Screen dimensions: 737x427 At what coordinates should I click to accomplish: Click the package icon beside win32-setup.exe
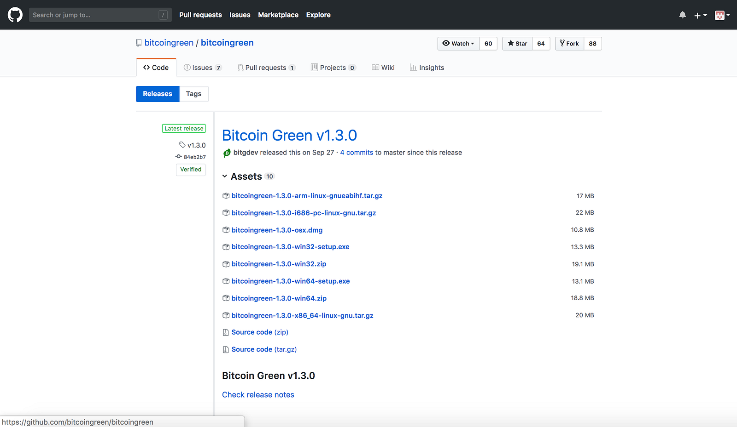click(226, 247)
